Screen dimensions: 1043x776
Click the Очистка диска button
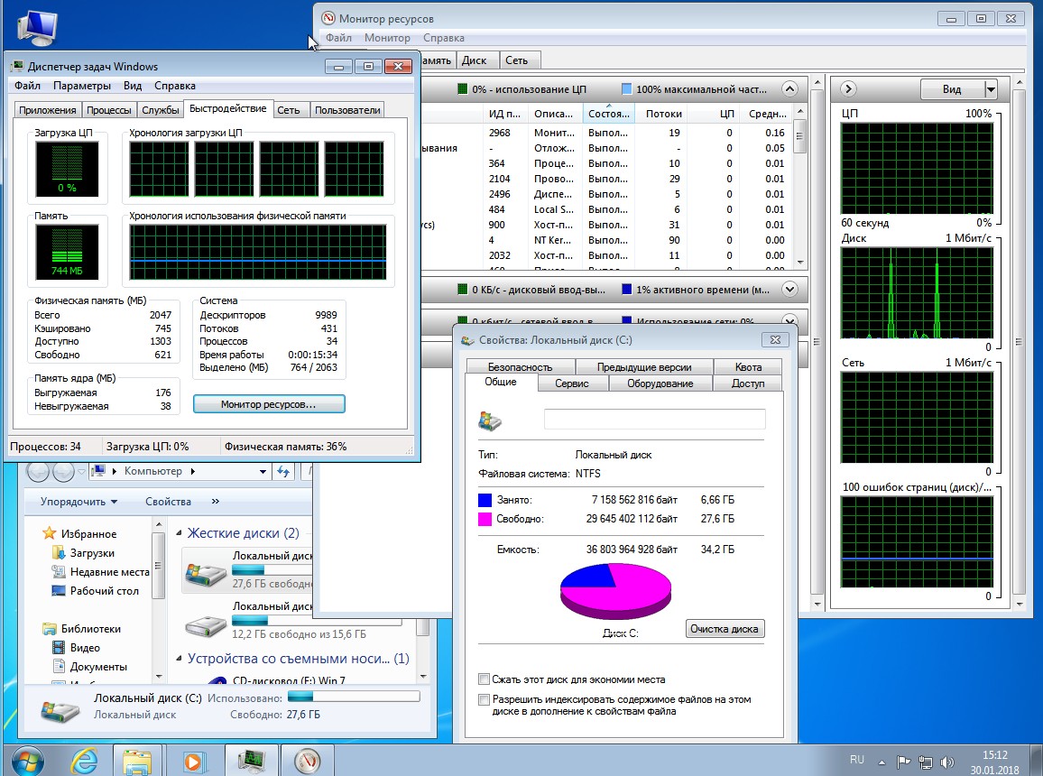[725, 629]
